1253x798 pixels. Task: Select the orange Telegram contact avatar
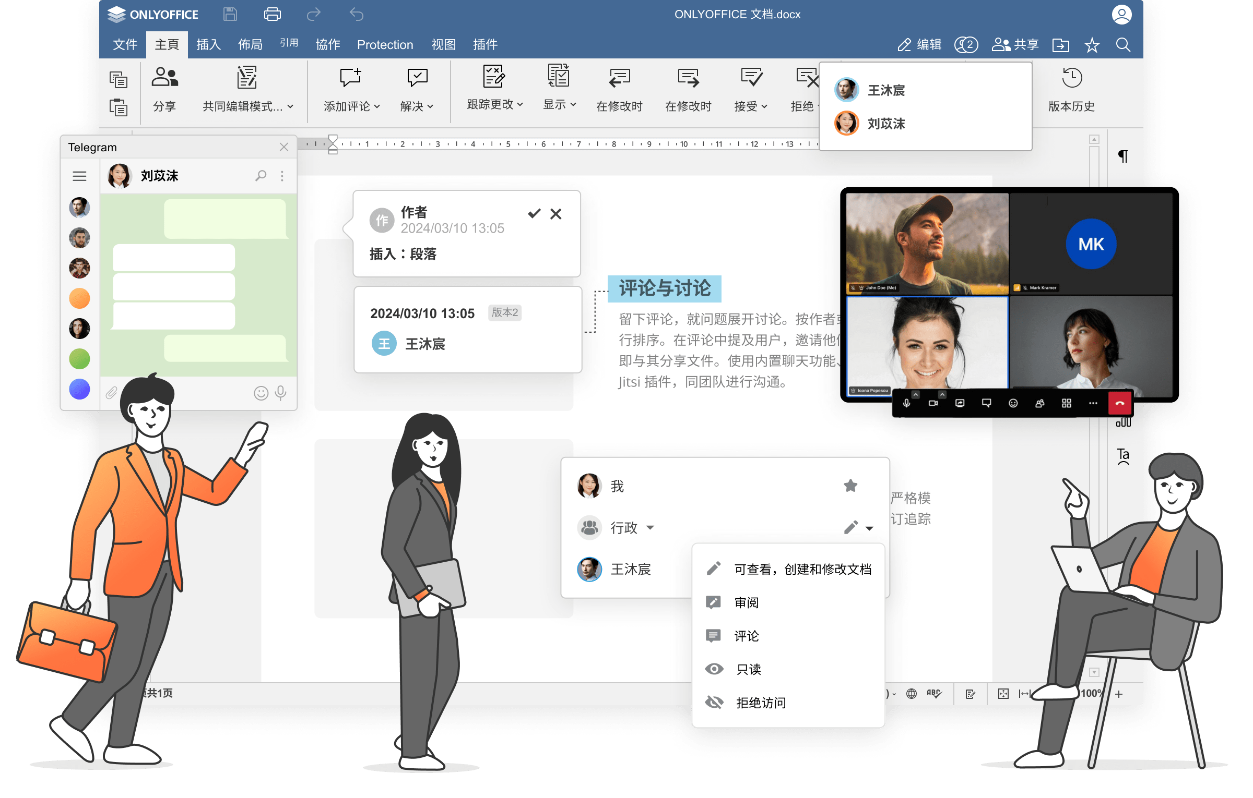click(79, 299)
